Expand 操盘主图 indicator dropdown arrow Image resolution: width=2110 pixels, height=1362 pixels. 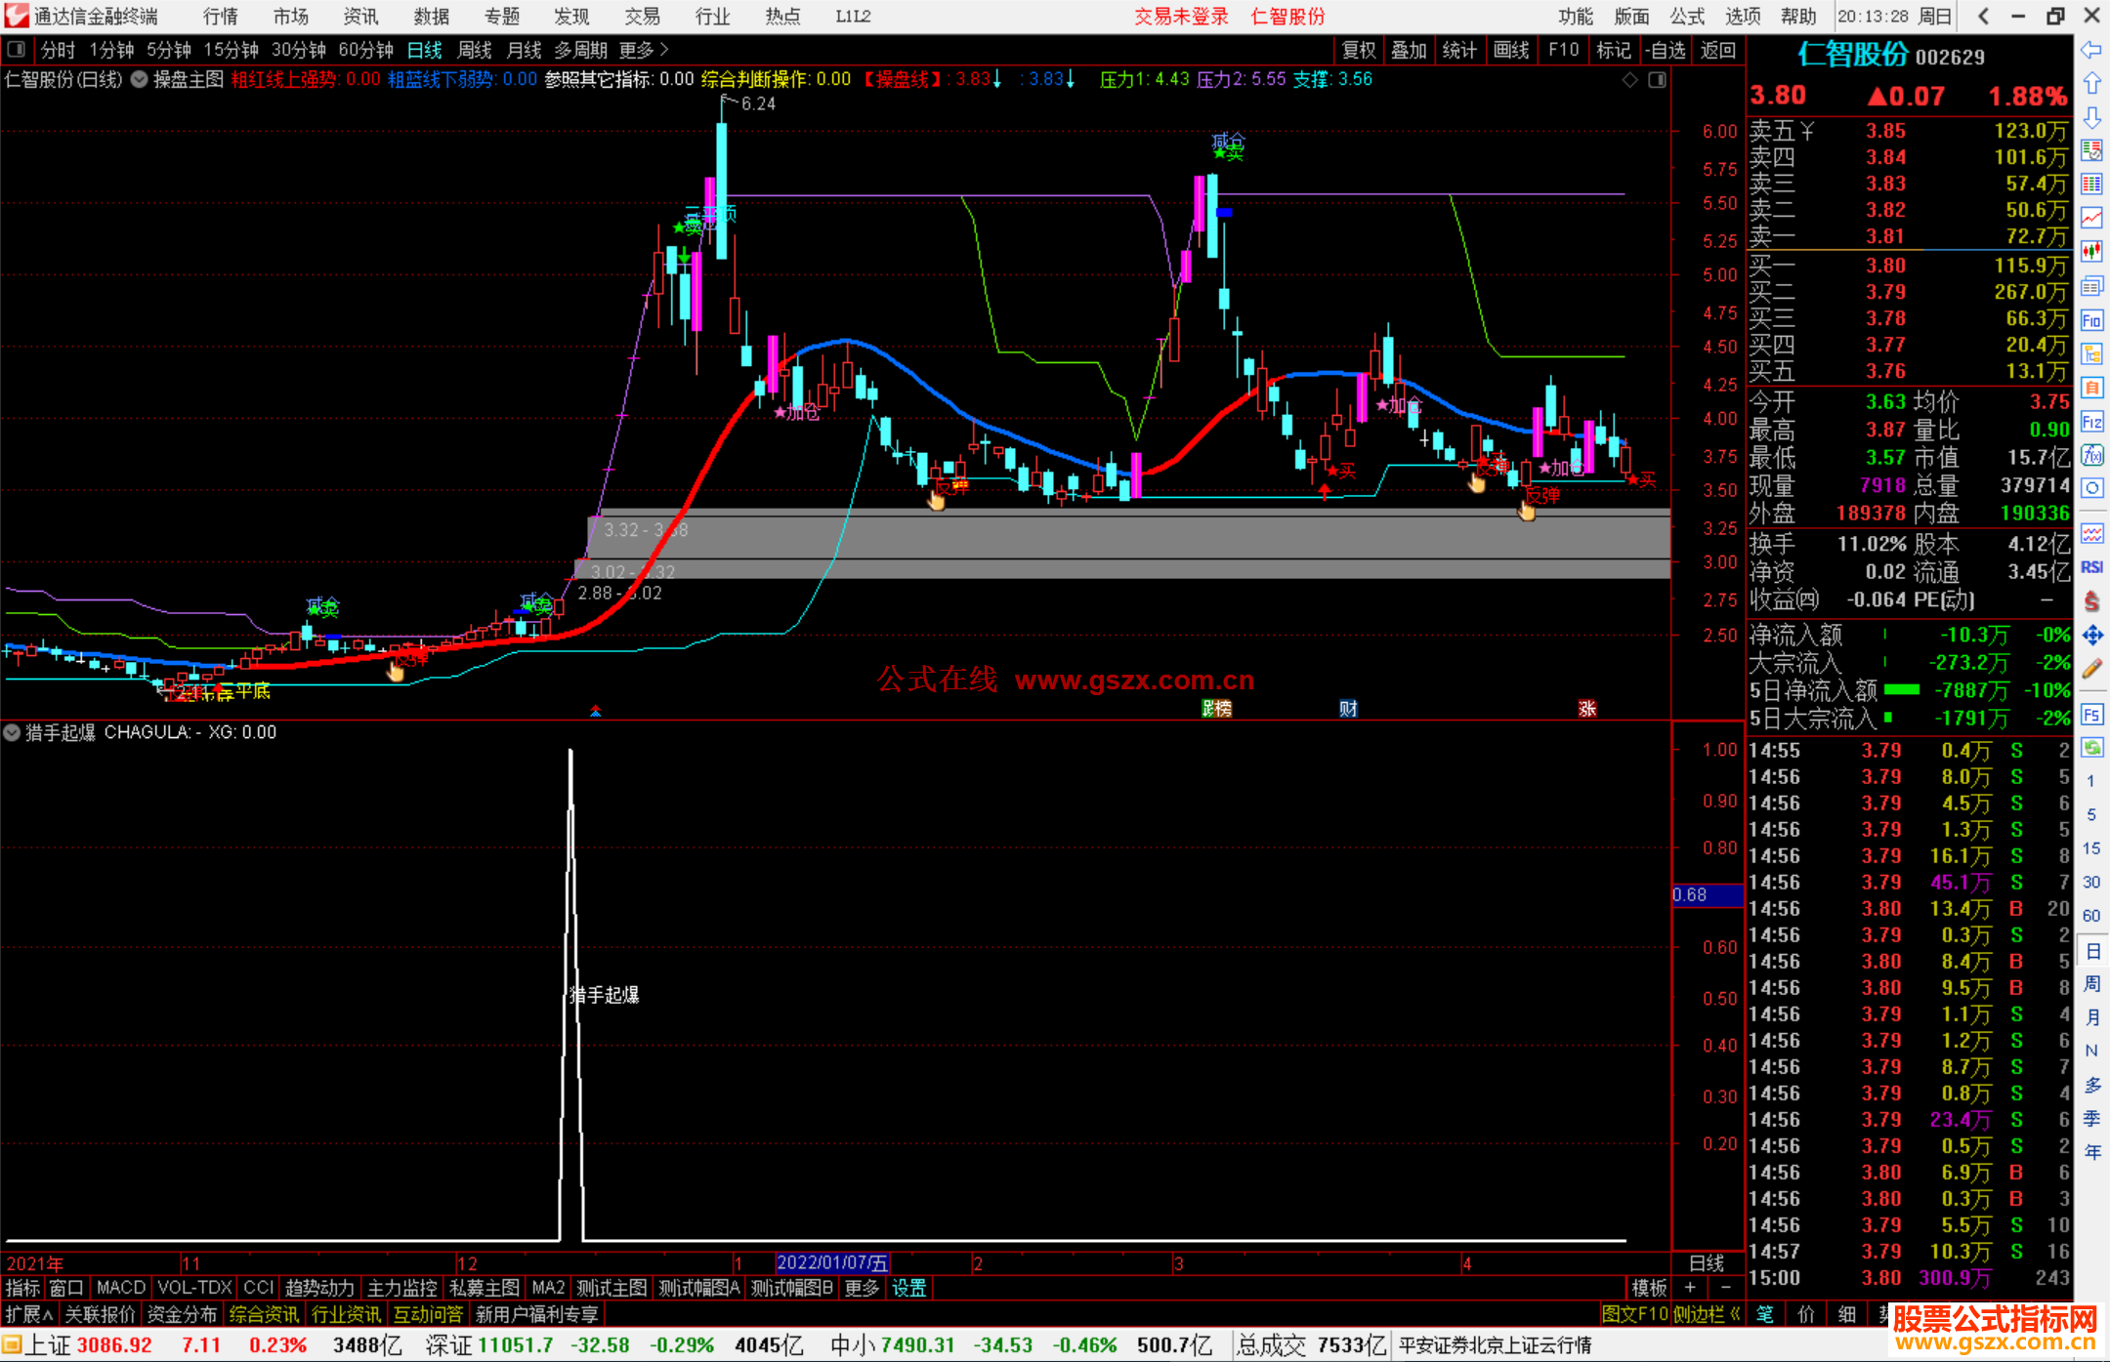tap(140, 80)
